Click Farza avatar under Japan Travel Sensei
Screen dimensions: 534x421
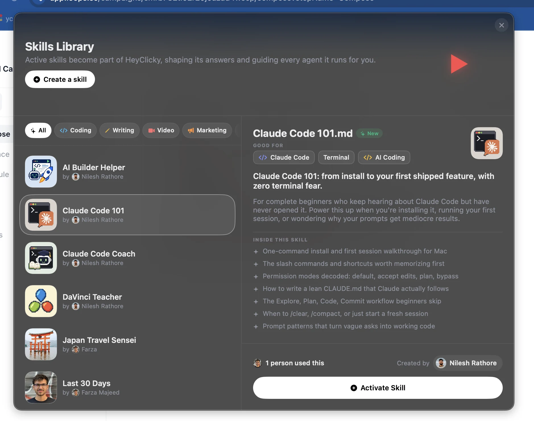(76, 349)
